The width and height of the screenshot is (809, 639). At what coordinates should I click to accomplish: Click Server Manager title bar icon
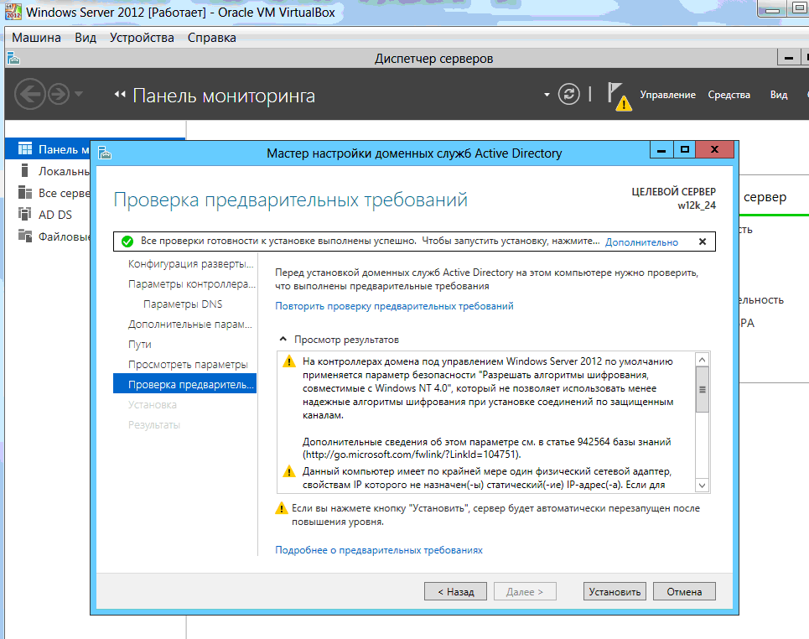pyautogui.click(x=13, y=59)
